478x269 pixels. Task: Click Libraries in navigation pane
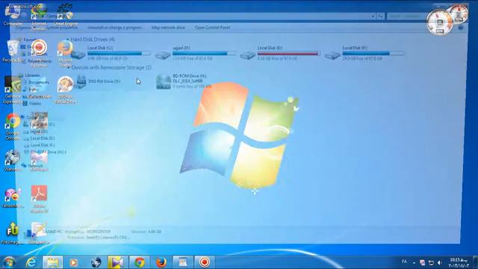tap(29, 75)
